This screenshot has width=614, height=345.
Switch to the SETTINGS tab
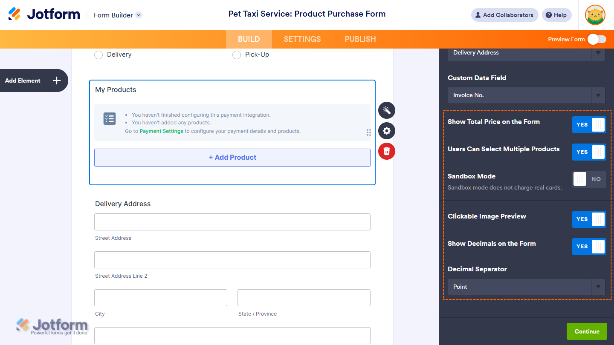tap(302, 39)
